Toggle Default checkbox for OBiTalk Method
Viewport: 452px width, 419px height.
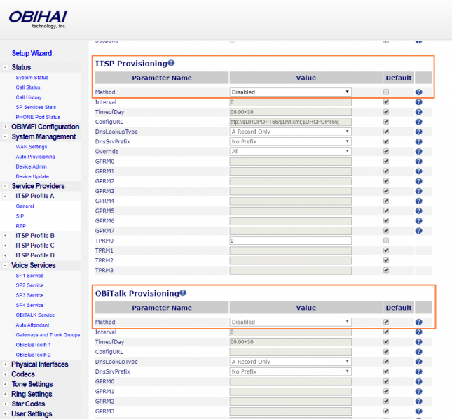click(x=386, y=322)
